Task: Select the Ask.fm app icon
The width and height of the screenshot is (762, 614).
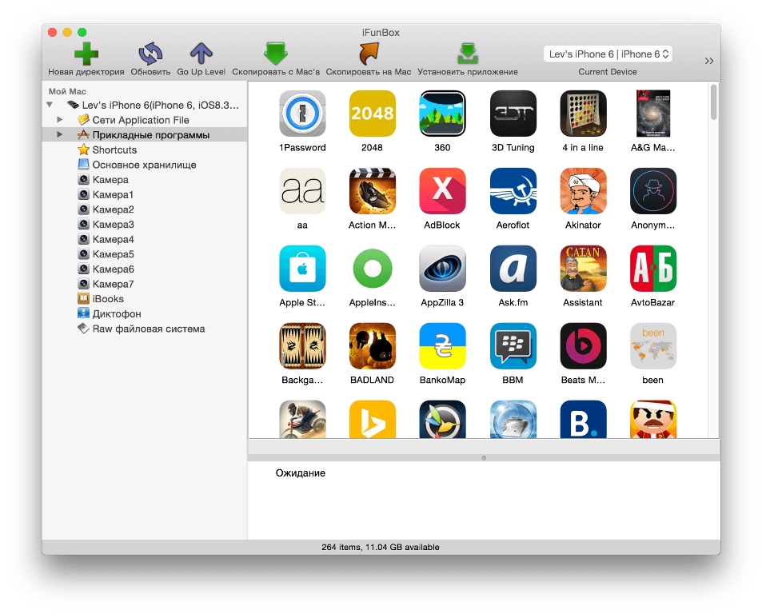Action: [x=513, y=268]
